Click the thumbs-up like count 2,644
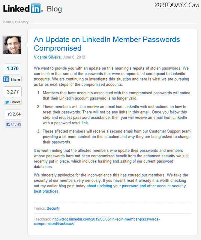 [x=14, y=114]
